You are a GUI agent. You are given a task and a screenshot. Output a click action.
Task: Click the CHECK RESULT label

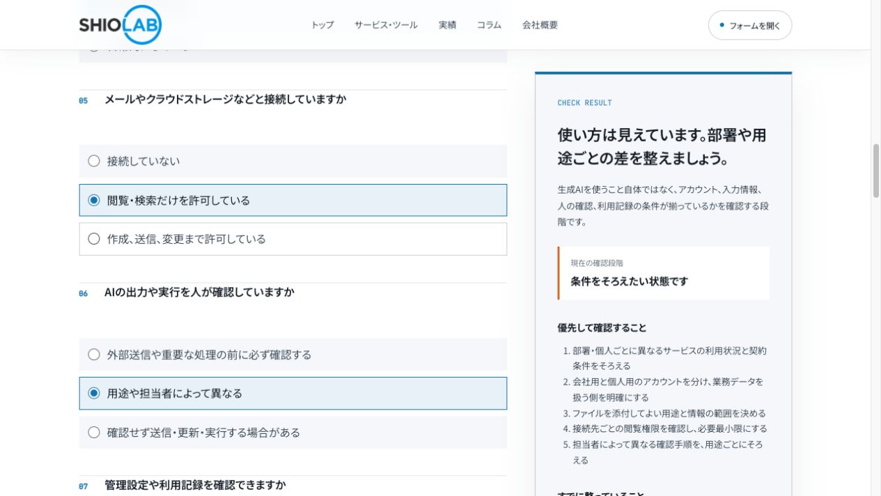click(x=584, y=102)
